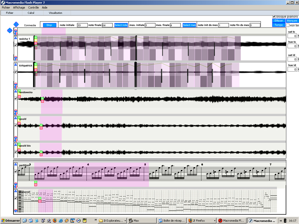Click the blue track icon for gould

click(16, 118)
